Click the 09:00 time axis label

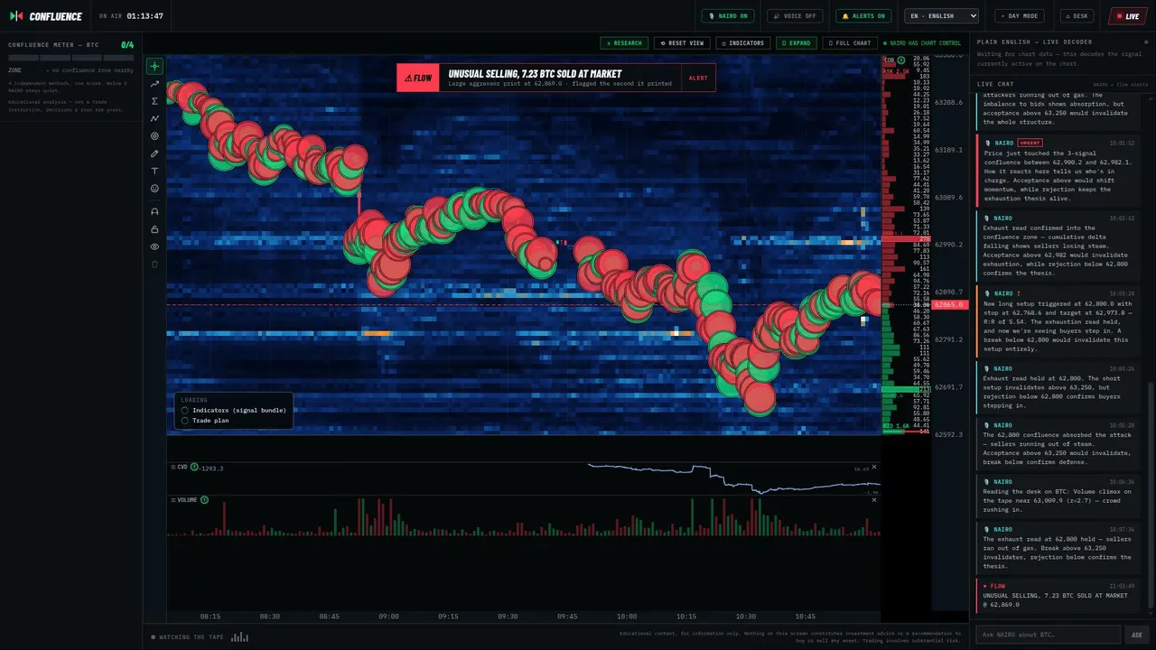coord(388,617)
